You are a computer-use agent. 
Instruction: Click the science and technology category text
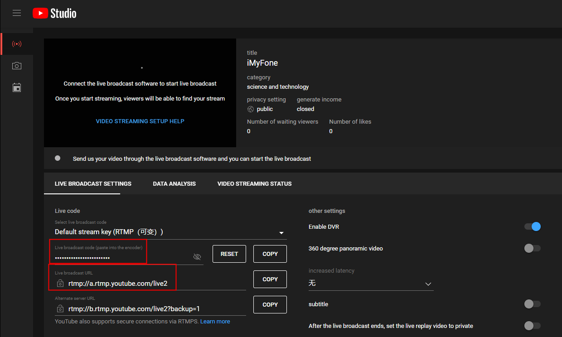[x=278, y=87]
